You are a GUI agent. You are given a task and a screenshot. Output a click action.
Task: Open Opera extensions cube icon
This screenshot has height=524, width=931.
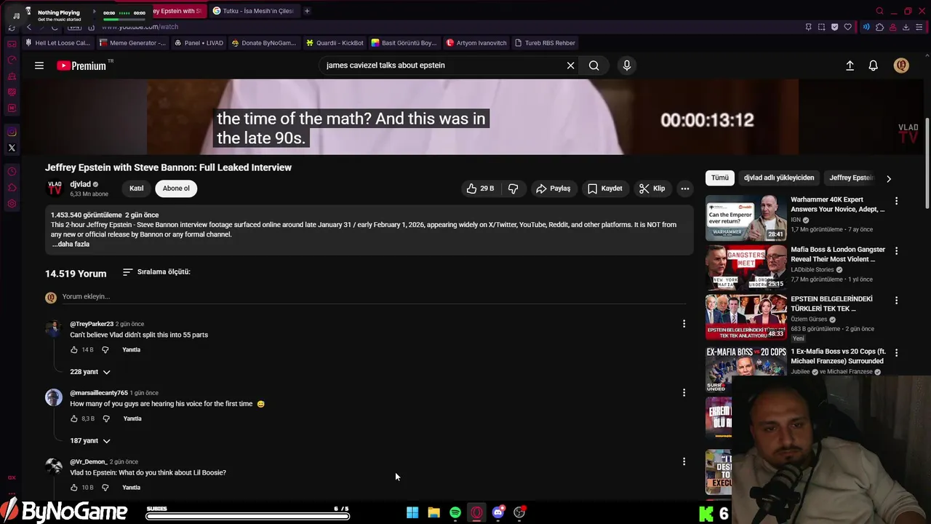point(879,27)
